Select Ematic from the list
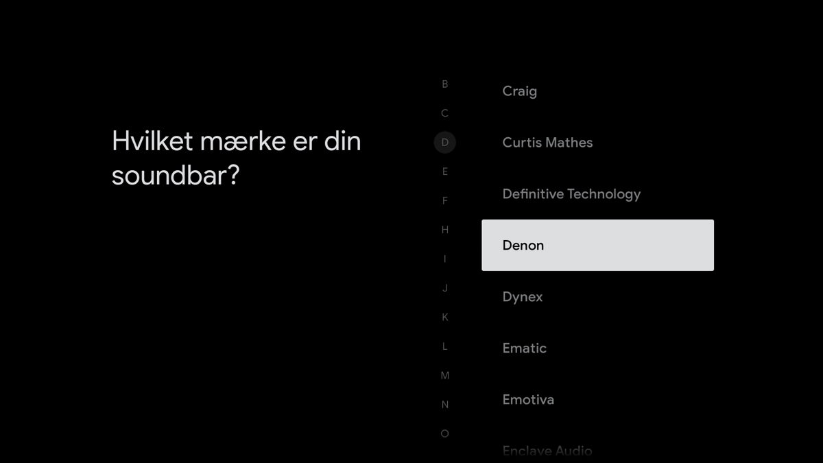Screen dimensions: 823x463 [597, 348]
